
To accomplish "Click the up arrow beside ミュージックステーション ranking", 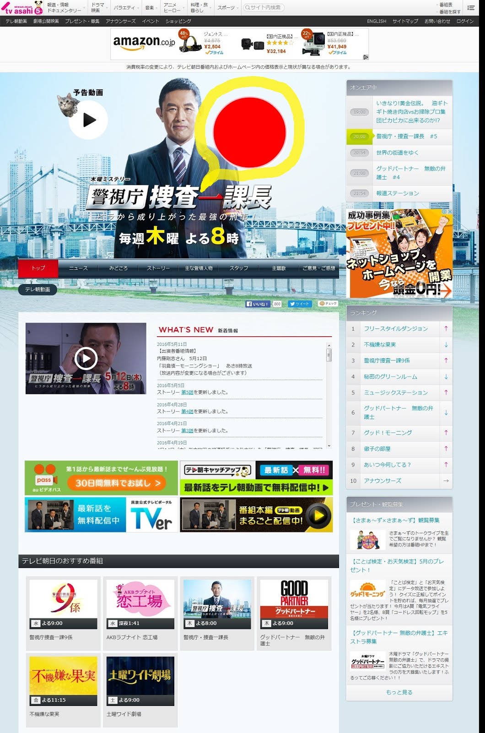I will [x=446, y=393].
